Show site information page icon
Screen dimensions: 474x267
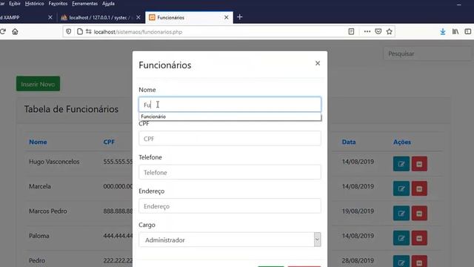[x=80, y=31]
